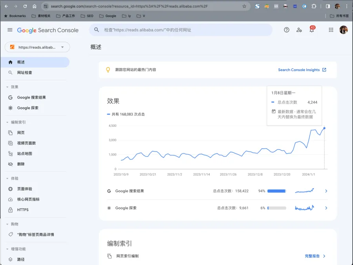This screenshot has height=265, width=353.
Task: Open HTTPS report lock icon in sidebar
Action: [10, 210]
